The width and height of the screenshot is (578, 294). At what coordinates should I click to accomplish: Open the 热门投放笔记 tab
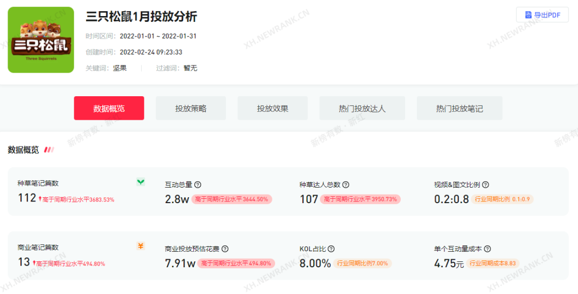coord(459,108)
